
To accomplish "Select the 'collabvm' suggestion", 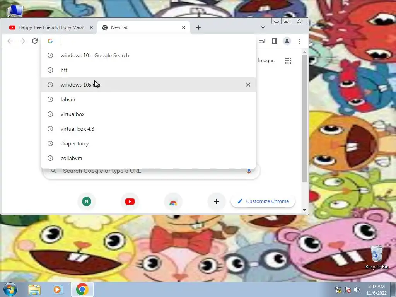I will 148,158.
